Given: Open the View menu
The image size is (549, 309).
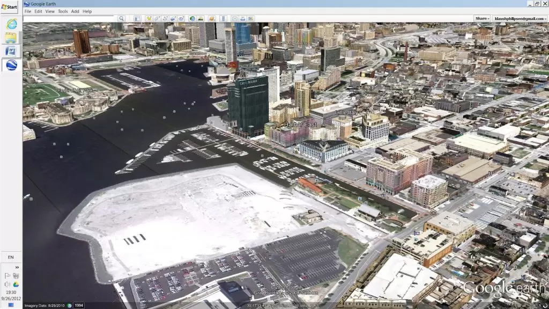Looking at the screenshot, I should point(50,11).
